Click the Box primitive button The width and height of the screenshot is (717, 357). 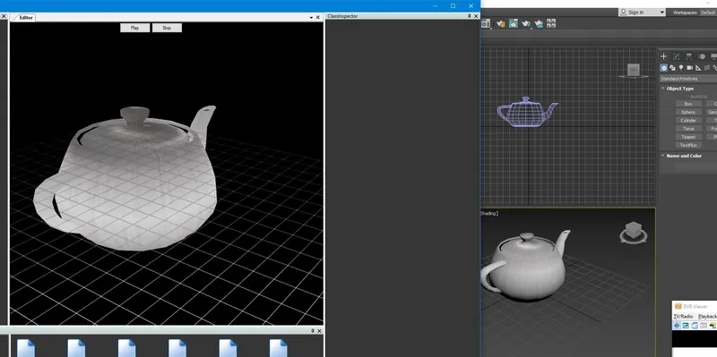pos(688,104)
